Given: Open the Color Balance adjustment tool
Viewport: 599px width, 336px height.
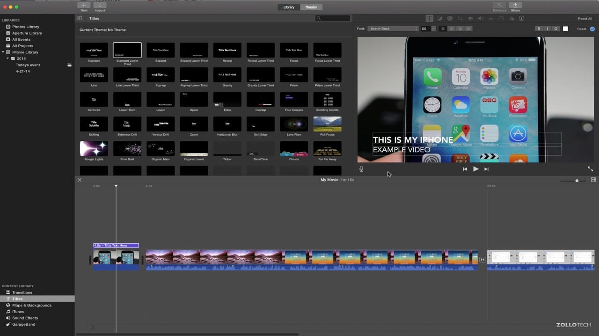Looking at the screenshot, I should (x=439, y=18).
